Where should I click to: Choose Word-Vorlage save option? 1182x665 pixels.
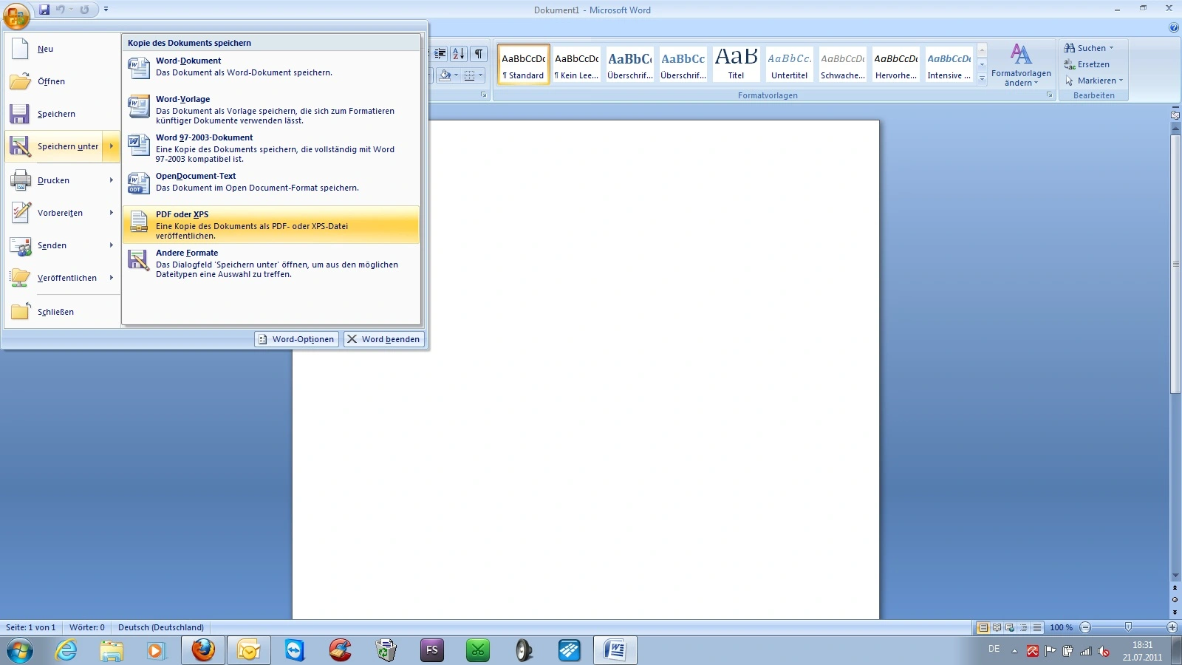pos(271,109)
